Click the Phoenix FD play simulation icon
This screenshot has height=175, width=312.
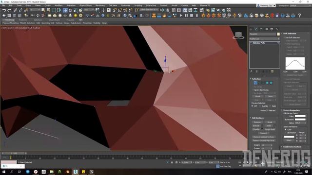[x=181, y=16]
